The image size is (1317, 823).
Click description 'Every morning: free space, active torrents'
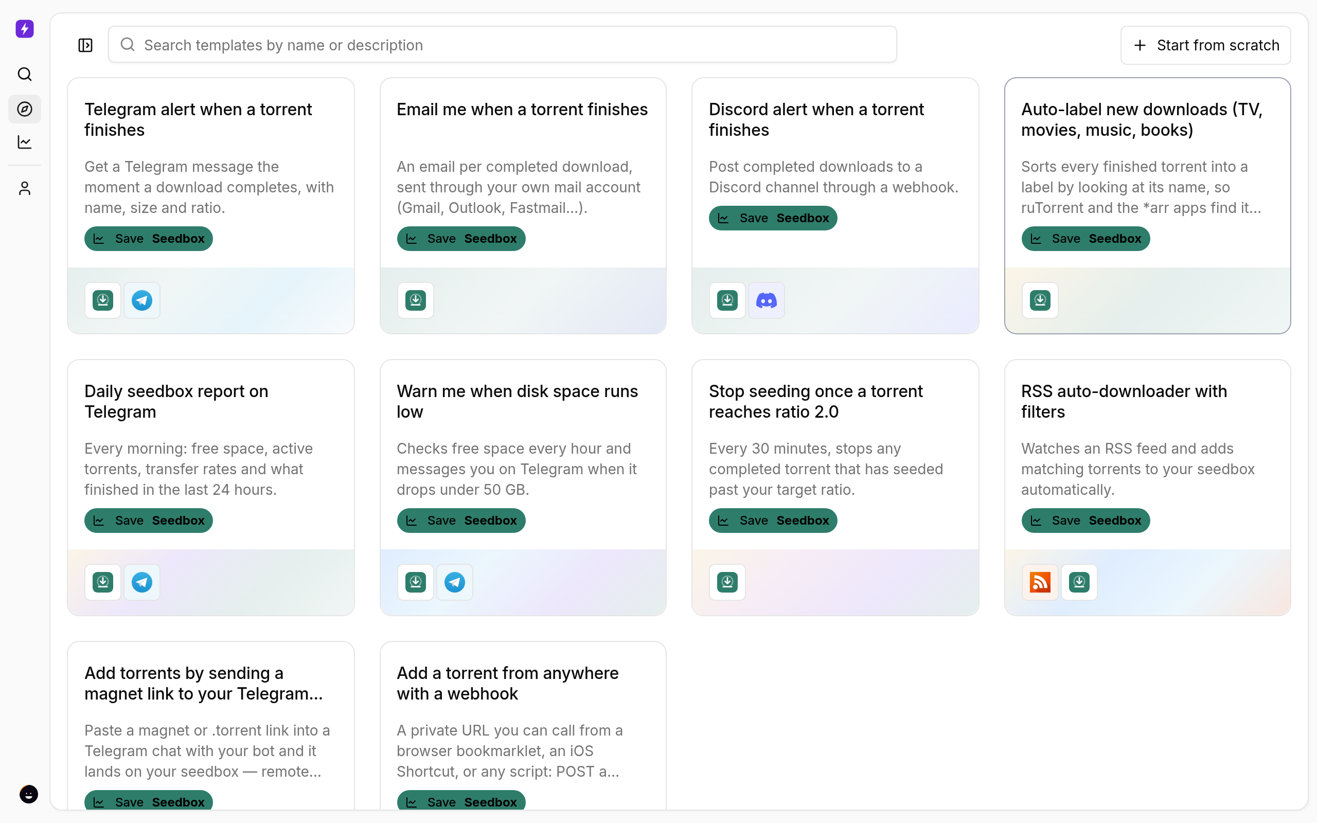tap(199, 469)
